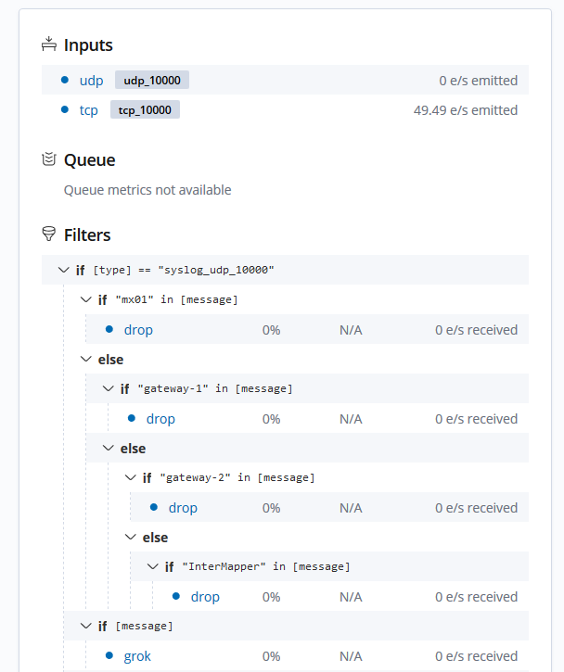Click the bullet beside the InterMapper drop filter
The image size is (564, 672).
176,597
